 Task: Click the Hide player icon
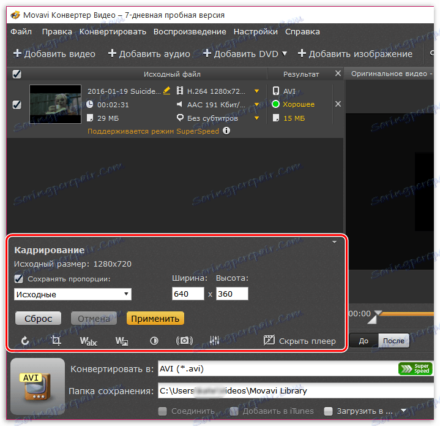coord(269,340)
